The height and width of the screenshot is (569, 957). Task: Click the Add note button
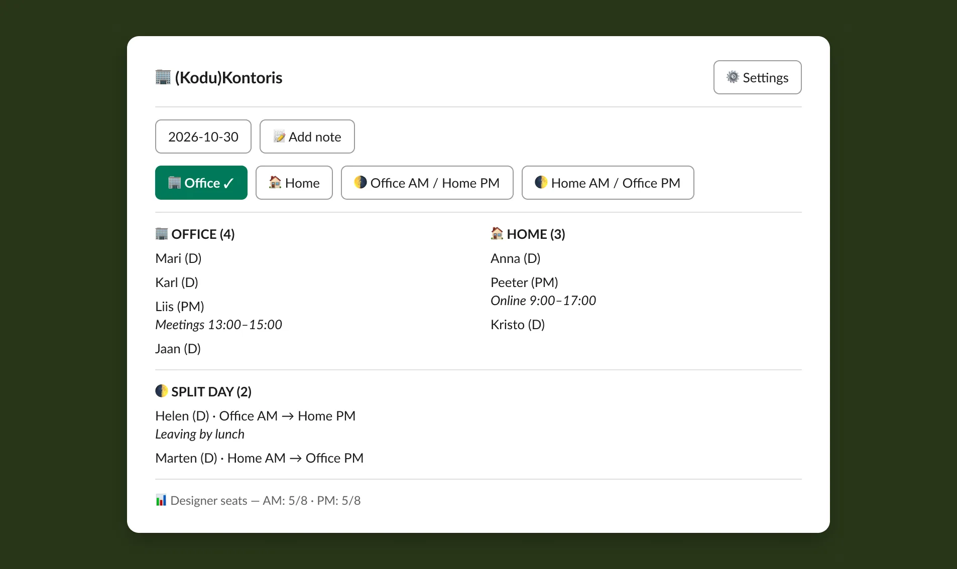pos(307,136)
